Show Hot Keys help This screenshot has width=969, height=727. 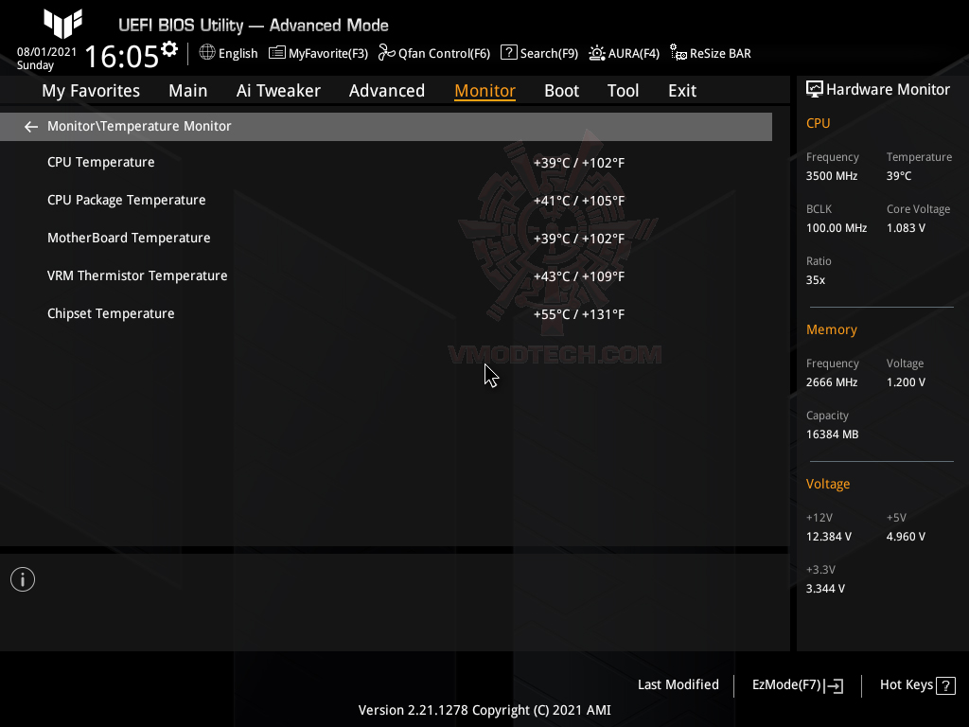(918, 685)
